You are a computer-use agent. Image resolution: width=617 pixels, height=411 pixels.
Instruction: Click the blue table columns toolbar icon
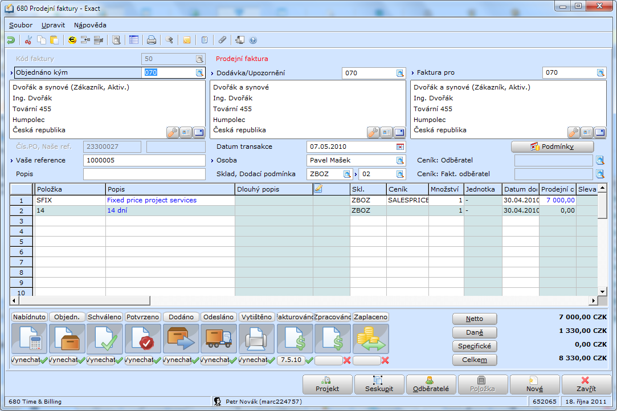click(x=134, y=40)
